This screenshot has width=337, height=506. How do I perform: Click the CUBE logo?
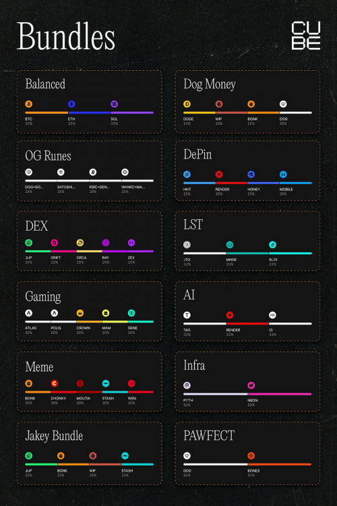[306, 36]
